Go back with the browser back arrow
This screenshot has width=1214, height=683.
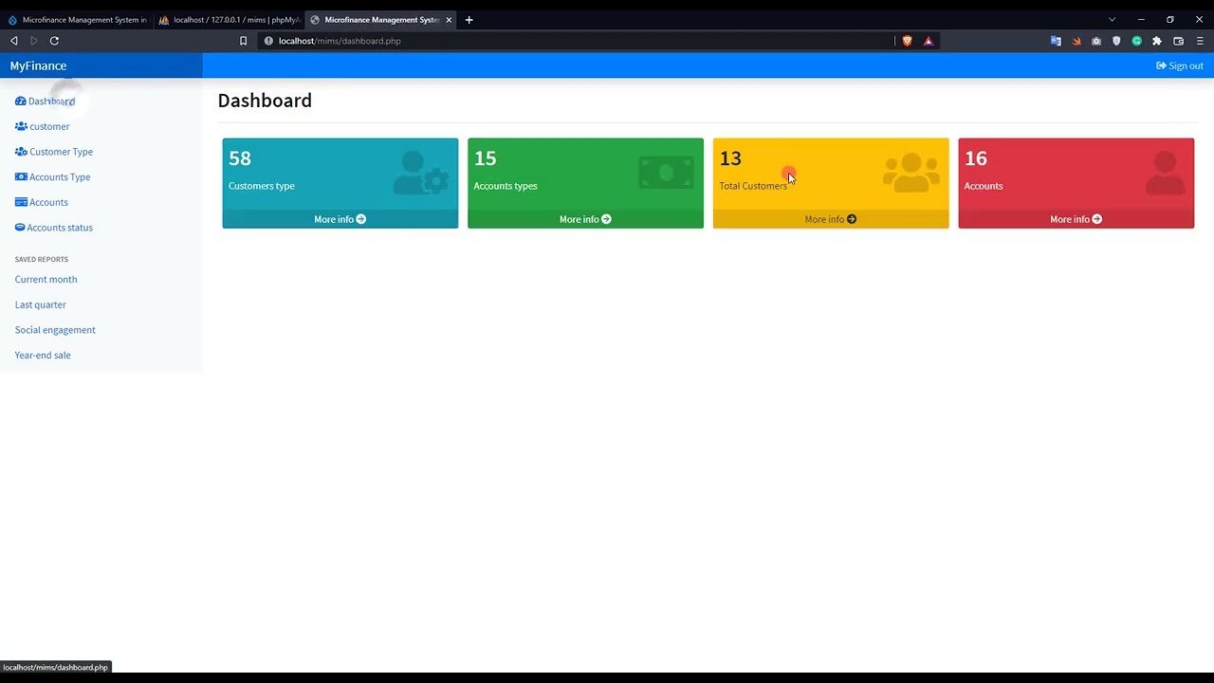tap(14, 41)
